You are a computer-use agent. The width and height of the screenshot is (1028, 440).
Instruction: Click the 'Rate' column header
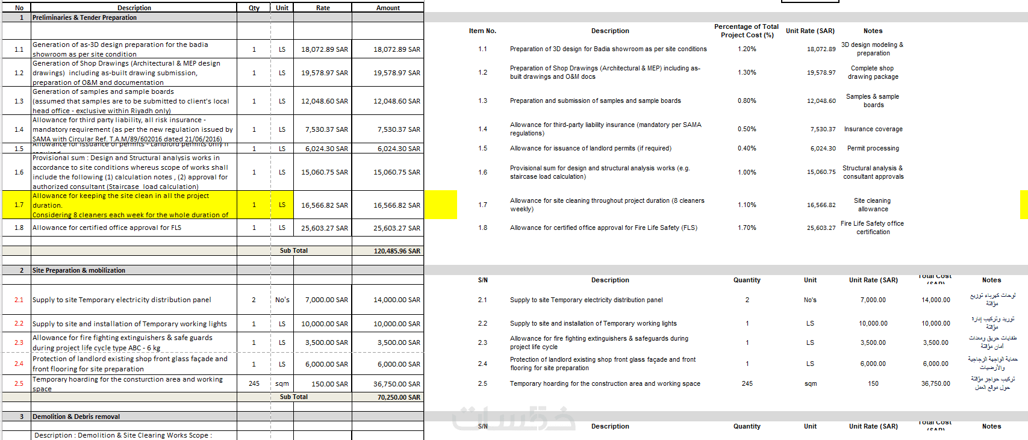point(323,8)
